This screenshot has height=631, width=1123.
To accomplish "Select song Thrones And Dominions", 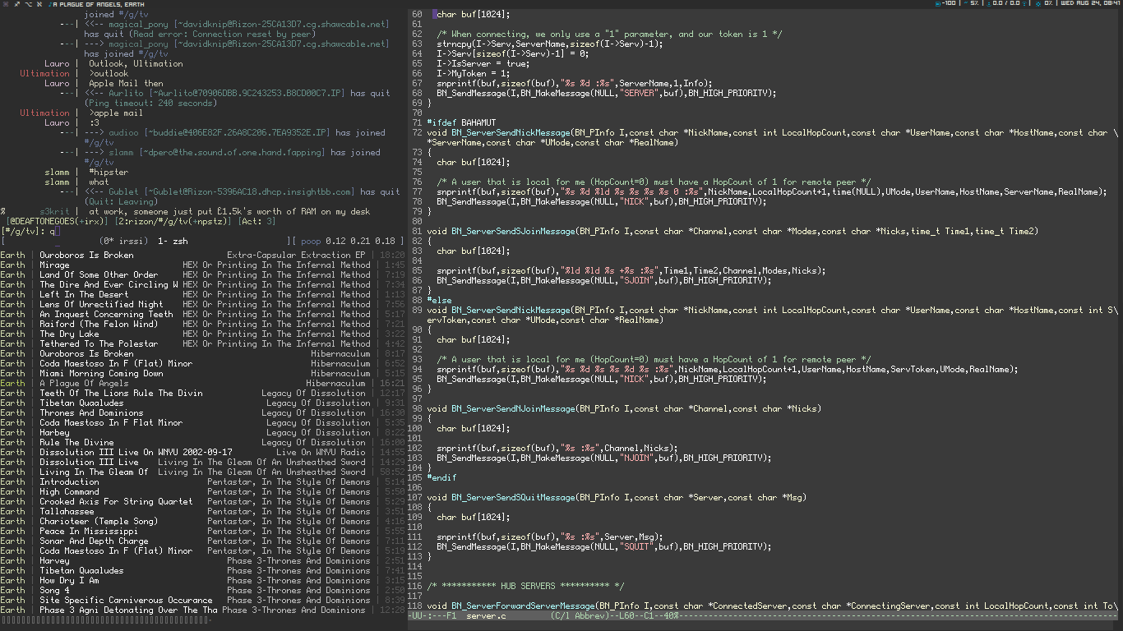I will (x=202, y=413).
